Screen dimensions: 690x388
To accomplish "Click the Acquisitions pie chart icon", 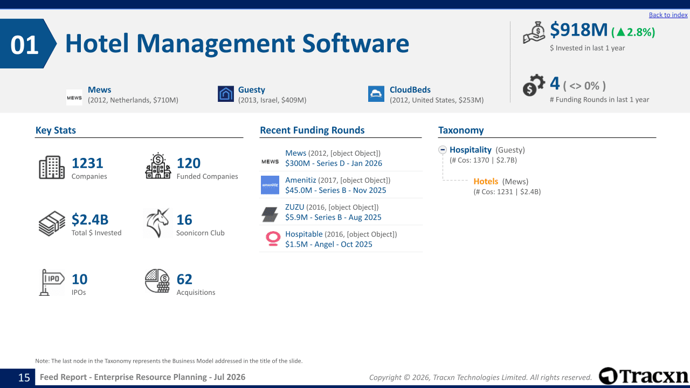I will pos(157,281).
